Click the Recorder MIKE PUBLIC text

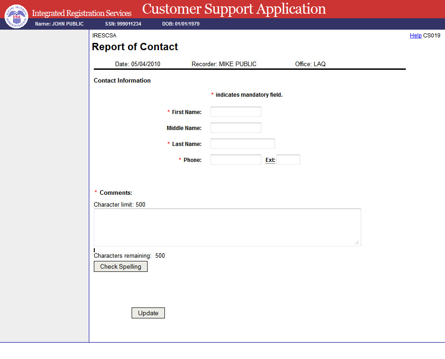(x=224, y=64)
